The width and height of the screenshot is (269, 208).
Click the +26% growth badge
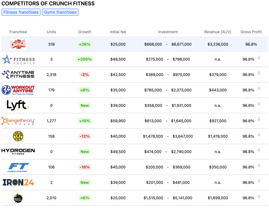tap(85, 44)
